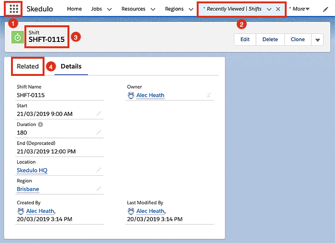335x243 pixels.
Task: Open the Jobs navigation item
Action: [96, 9]
